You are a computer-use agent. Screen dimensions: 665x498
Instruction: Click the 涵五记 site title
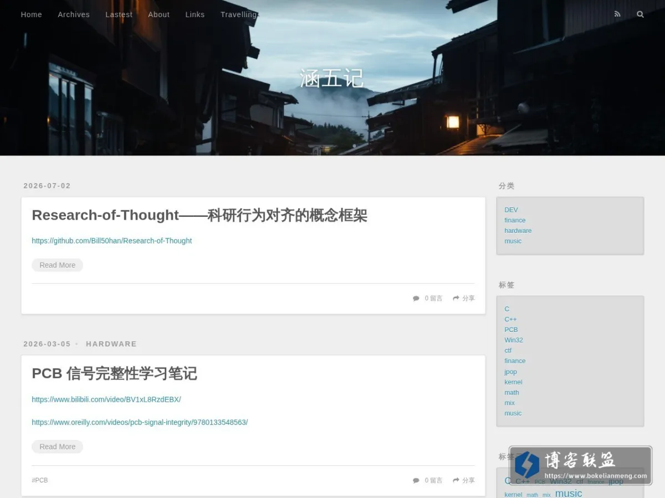(332, 78)
